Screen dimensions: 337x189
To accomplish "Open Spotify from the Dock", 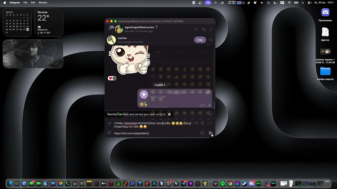I will pos(223,184).
